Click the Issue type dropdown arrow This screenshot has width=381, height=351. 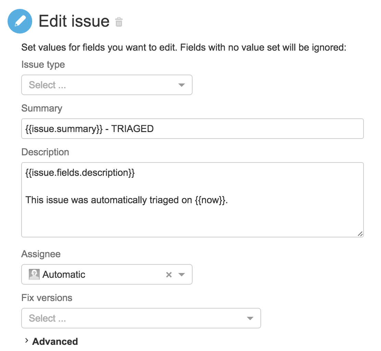(x=182, y=85)
